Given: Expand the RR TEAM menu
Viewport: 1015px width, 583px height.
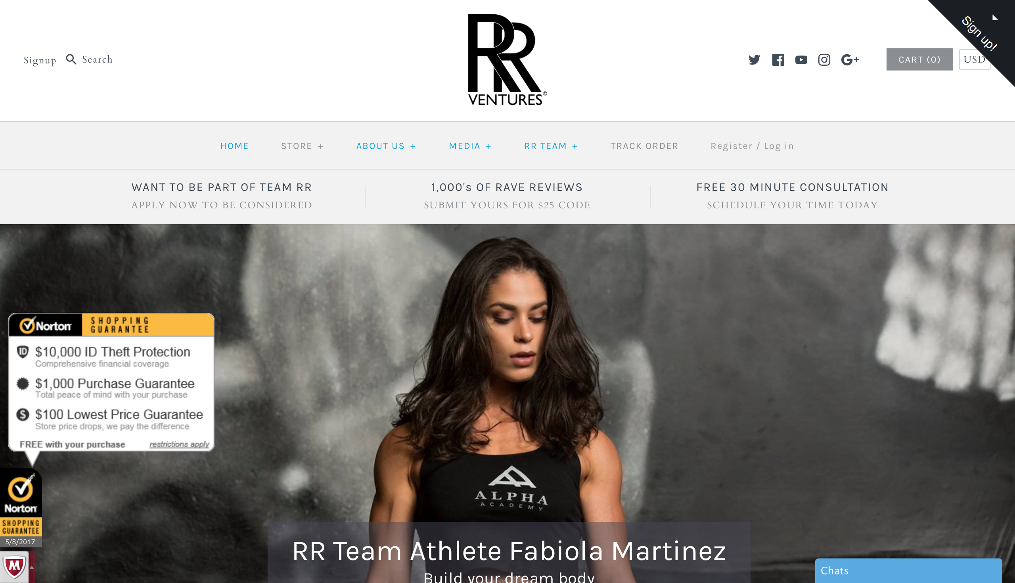Looking at the screenshot, I should pyautogui.click(x=551, y=146).
